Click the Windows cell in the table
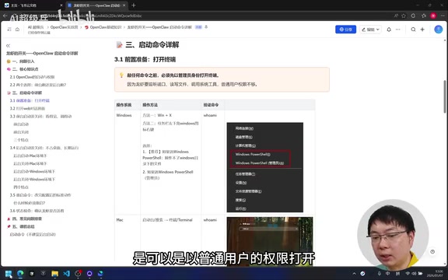The width and height of the screenshot is (448, 280). pos(124,115)
